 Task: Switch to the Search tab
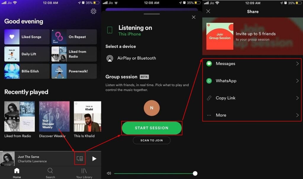(50, 173)
